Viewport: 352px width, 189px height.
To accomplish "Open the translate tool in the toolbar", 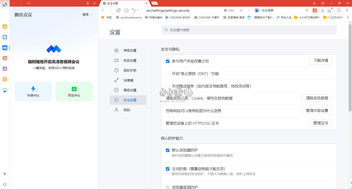I will [x=314, y=10].
